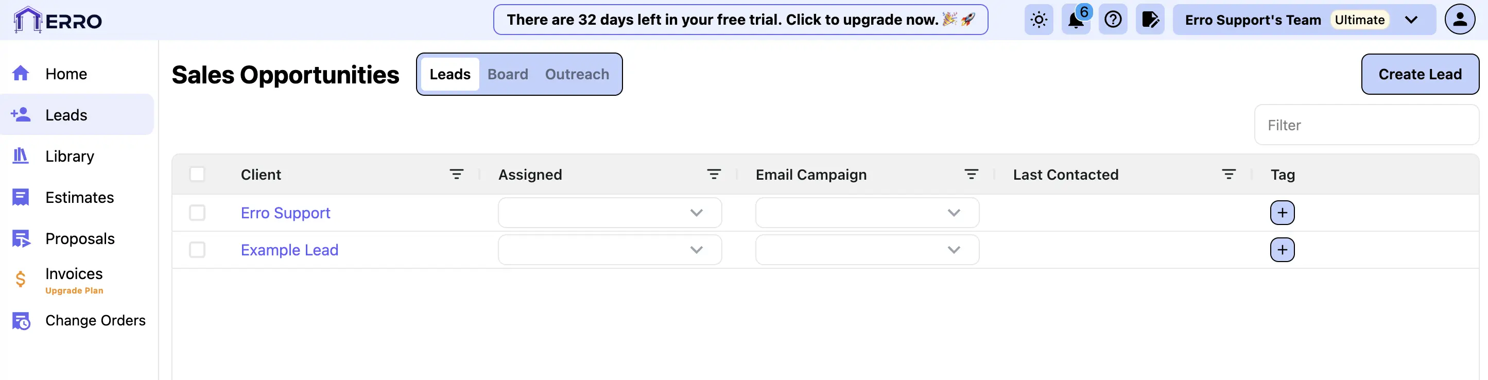Click the Filter input field

coord(1366,125)
